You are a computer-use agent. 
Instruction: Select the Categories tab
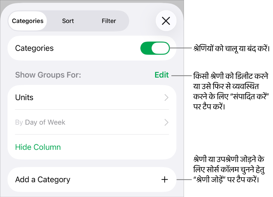[28, 21]
